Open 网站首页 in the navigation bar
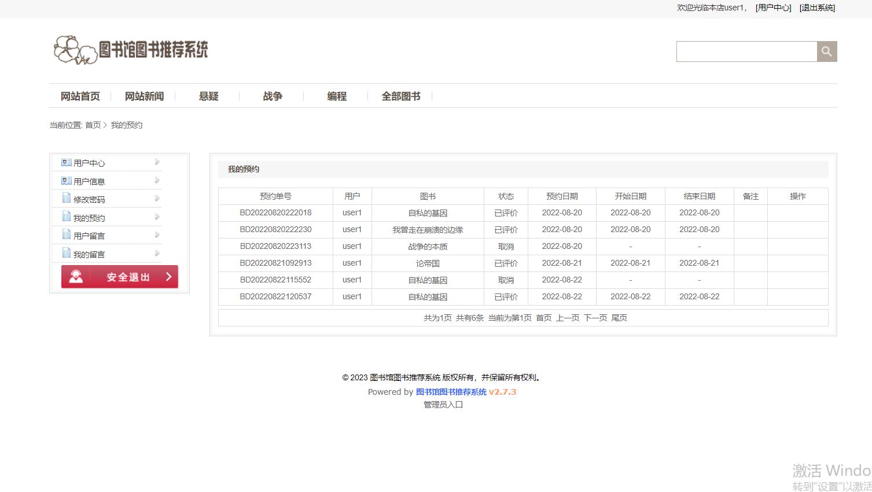The width and height of the screenshot is (872, 492). pyautogui.click(x=80, y=96)
